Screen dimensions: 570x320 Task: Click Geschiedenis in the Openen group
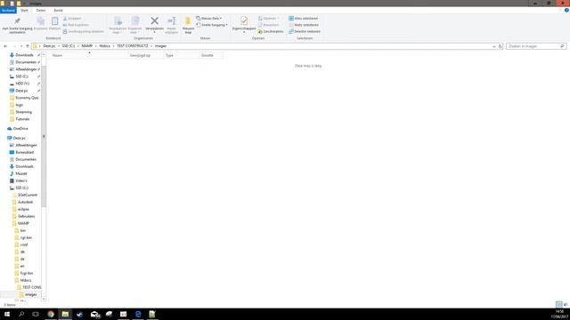(x=271, y=32)
